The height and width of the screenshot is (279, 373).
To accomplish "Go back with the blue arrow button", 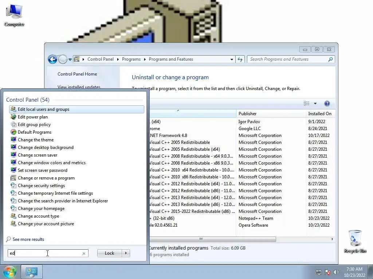I will tap(52, 59).
